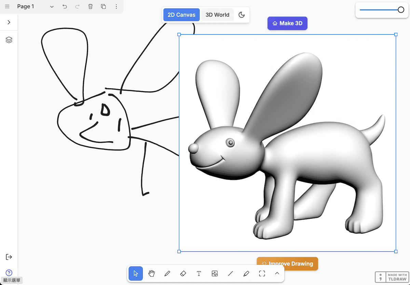
Task: Select the hand pan tool
Action: [x=152, y=273]
